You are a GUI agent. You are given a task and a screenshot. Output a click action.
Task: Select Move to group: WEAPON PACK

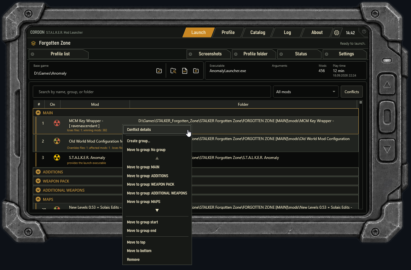[157, 184]
